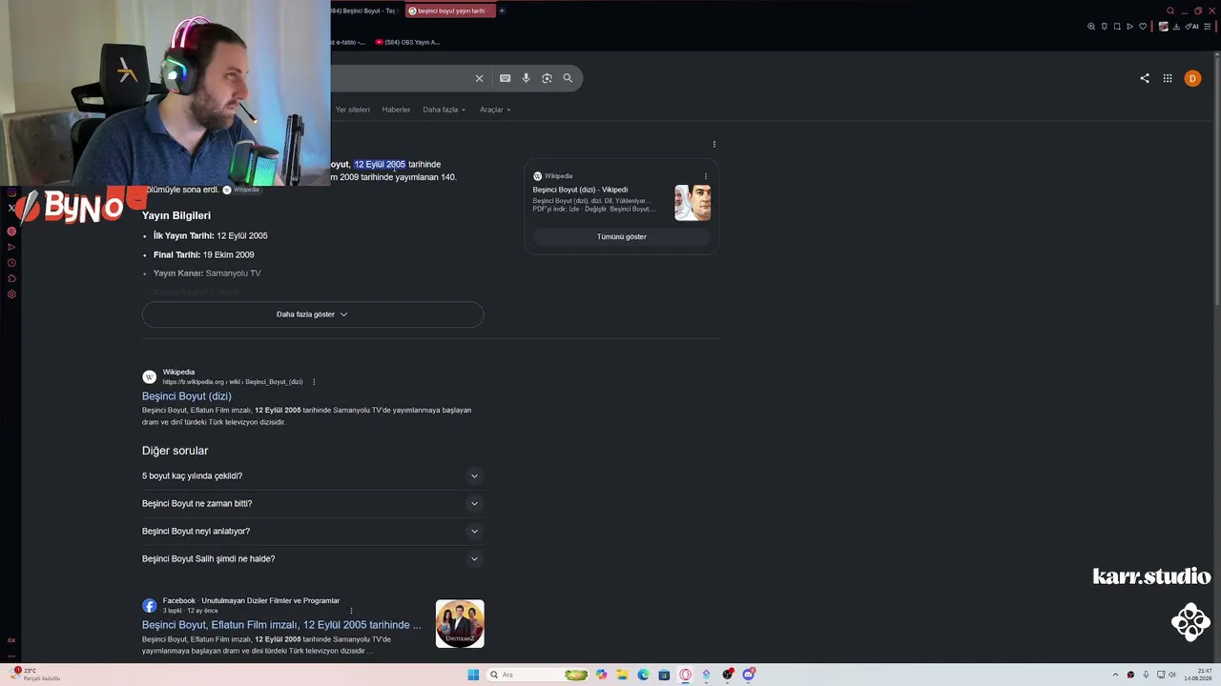Share the search results page
This screenshot has width=1221, height=686.
(1145, 78)
